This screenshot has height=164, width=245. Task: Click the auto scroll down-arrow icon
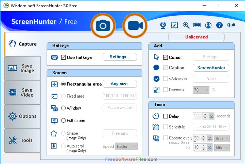tap(54, 146)
